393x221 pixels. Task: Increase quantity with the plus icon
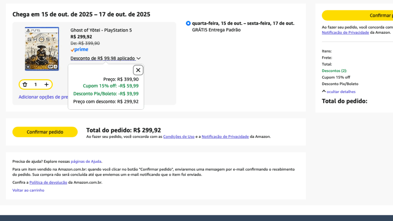coord(46,85)
